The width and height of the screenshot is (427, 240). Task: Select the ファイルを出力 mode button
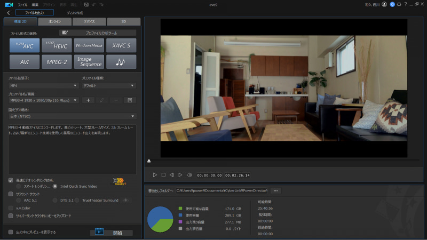coord(35,12)
